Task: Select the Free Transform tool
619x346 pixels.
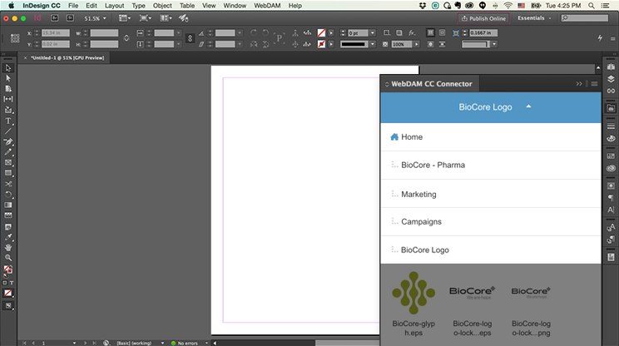Action: [x=7, y=195]
